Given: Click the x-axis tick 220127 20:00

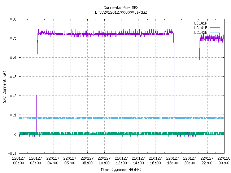Looking at the screenshot, I should click(189, 161).
